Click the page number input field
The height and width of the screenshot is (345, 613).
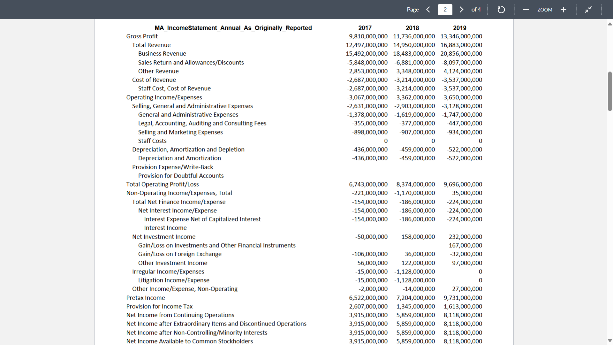pos(445,10)
